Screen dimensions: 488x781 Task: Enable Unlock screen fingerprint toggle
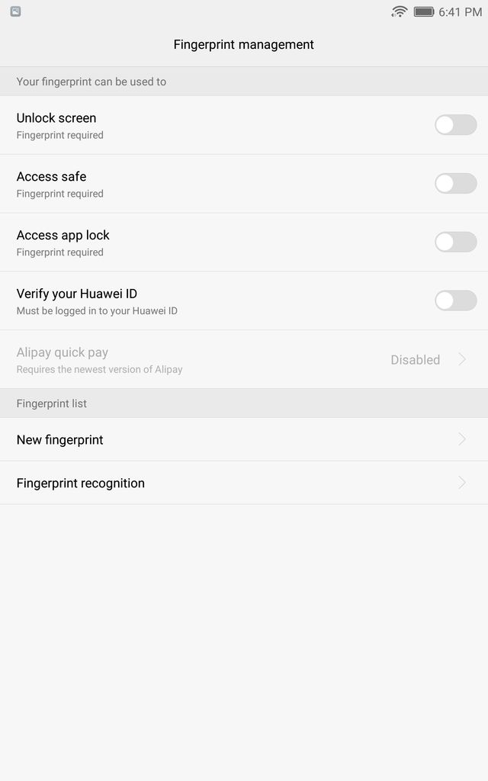pos(456,125)
